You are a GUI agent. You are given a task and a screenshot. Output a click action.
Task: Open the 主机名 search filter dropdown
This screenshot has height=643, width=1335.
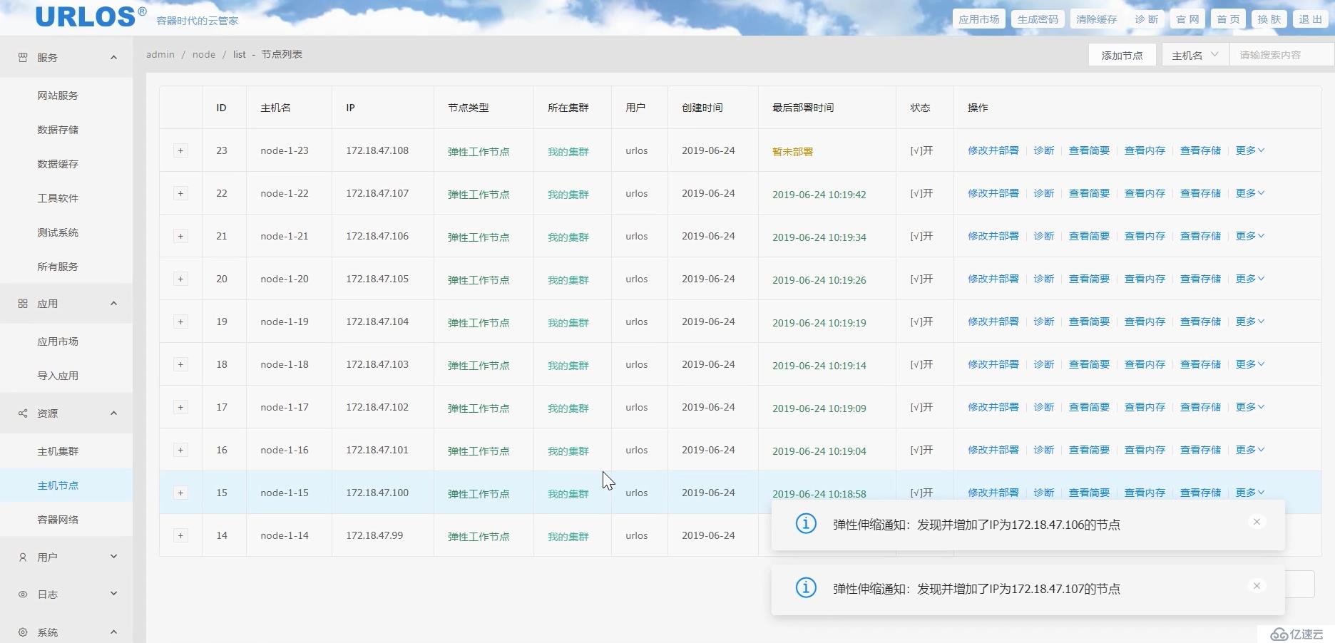tap(1195, 55)
